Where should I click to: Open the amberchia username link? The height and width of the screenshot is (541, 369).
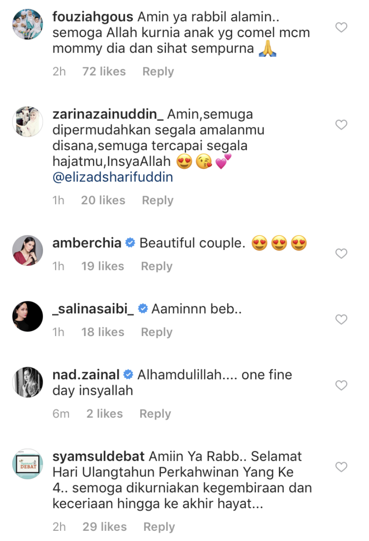tap(87, 243)
